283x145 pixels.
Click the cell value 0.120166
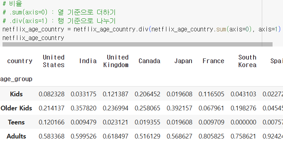[x=51, y=122]
